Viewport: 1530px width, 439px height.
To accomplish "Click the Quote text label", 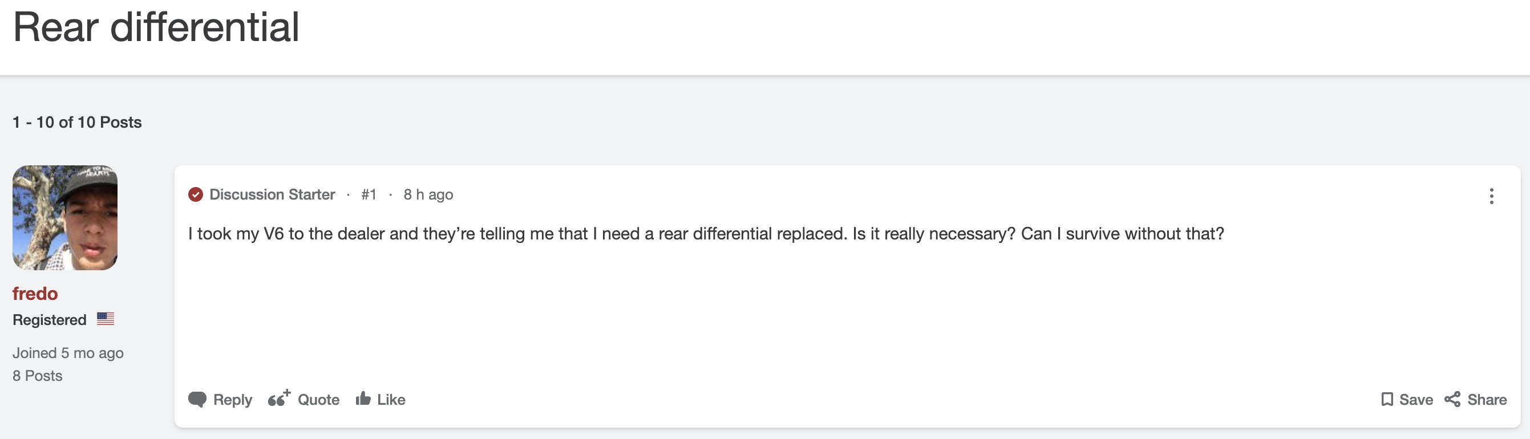I will (318, 400).
